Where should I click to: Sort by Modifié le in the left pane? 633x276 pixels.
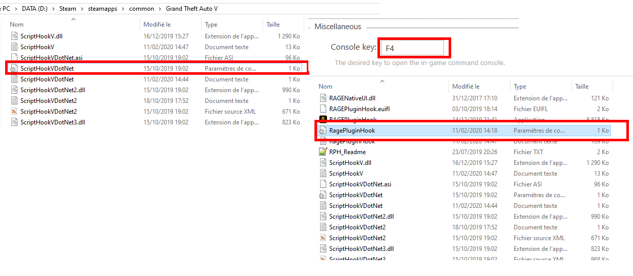coord(157,25)
